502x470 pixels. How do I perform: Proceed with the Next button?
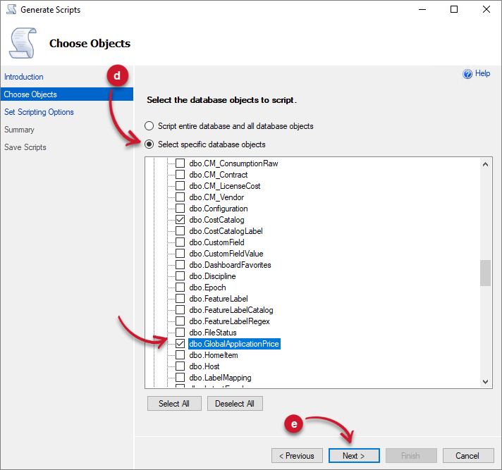click(x=354, y=456)
